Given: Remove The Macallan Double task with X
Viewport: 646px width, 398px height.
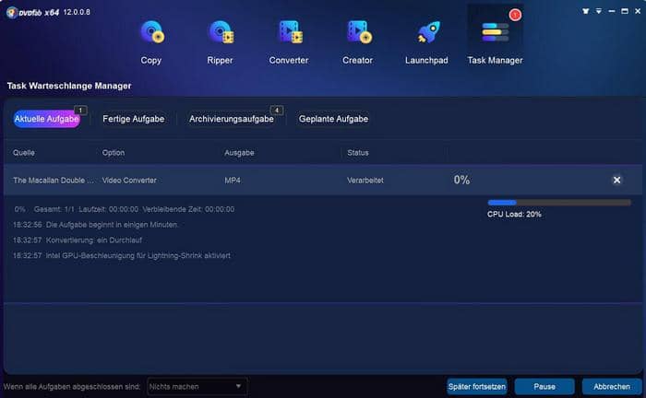Looking at the screenshot, I should point(616,180).
